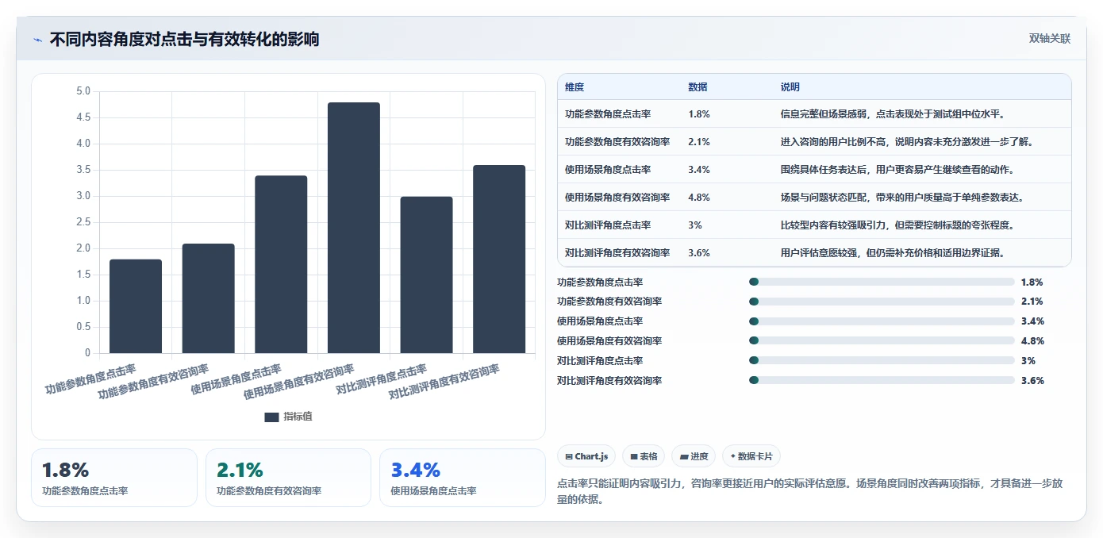Image resolution: width=1103 pixels, height=538 pixels.
Task: Click the bar for 对比测评角度点击率
Action: coord(427,275)
